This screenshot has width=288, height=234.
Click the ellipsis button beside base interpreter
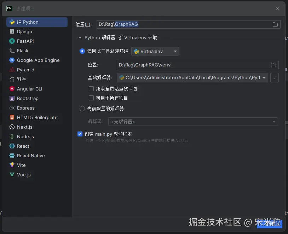point(275,78)
